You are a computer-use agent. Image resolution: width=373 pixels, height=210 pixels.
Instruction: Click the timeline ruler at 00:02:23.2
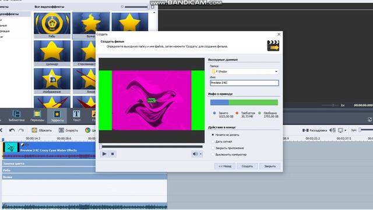[x=312, y=138]
